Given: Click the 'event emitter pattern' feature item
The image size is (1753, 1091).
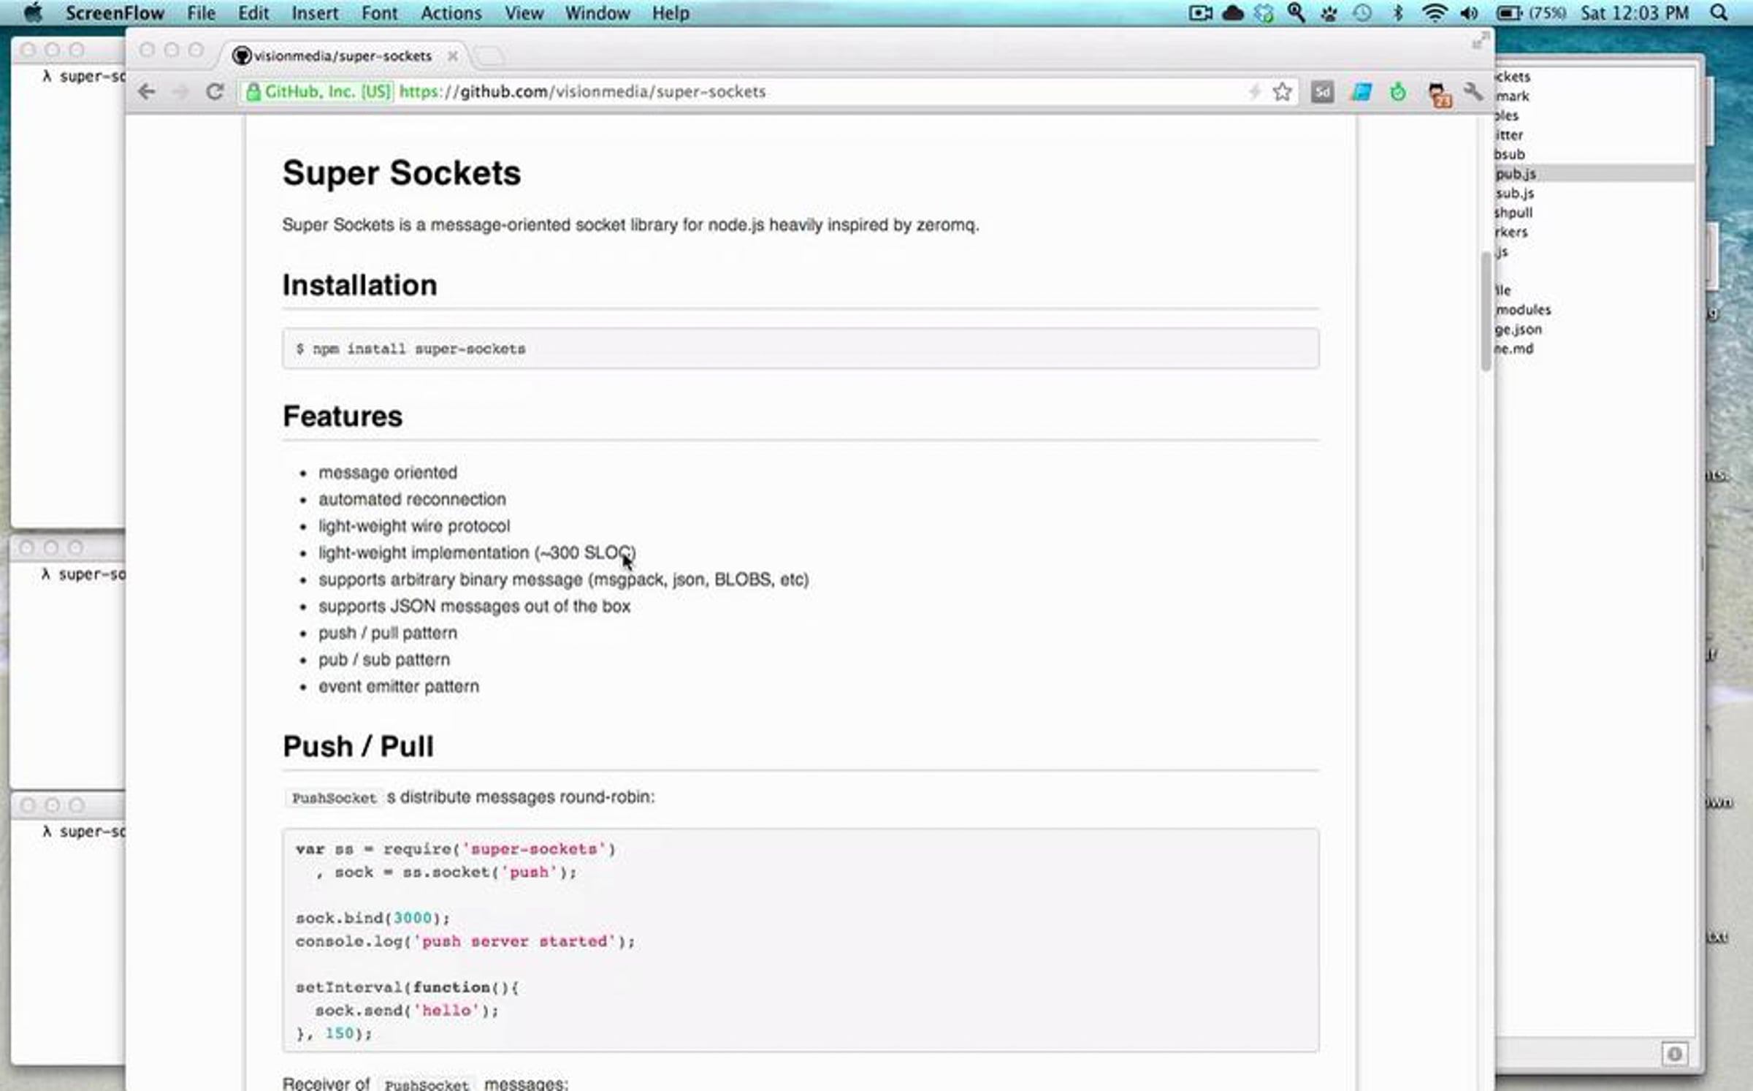Looking at the screenshot, I should 399,687.
